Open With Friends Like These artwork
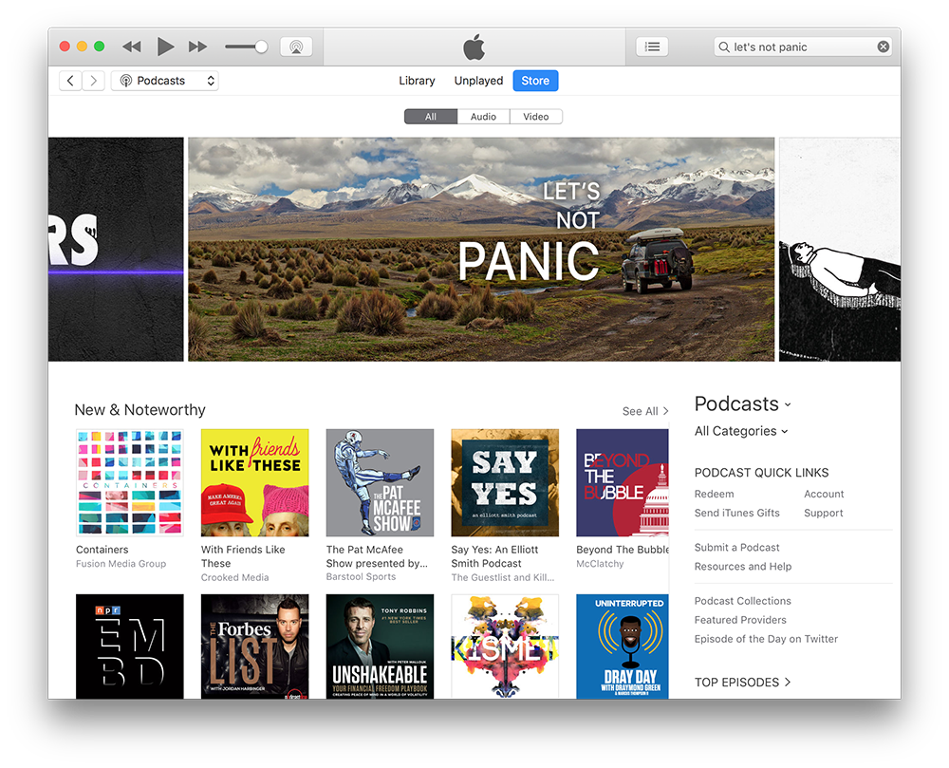The height and width of the screenshot is (768, 949). tap(254, 483)
